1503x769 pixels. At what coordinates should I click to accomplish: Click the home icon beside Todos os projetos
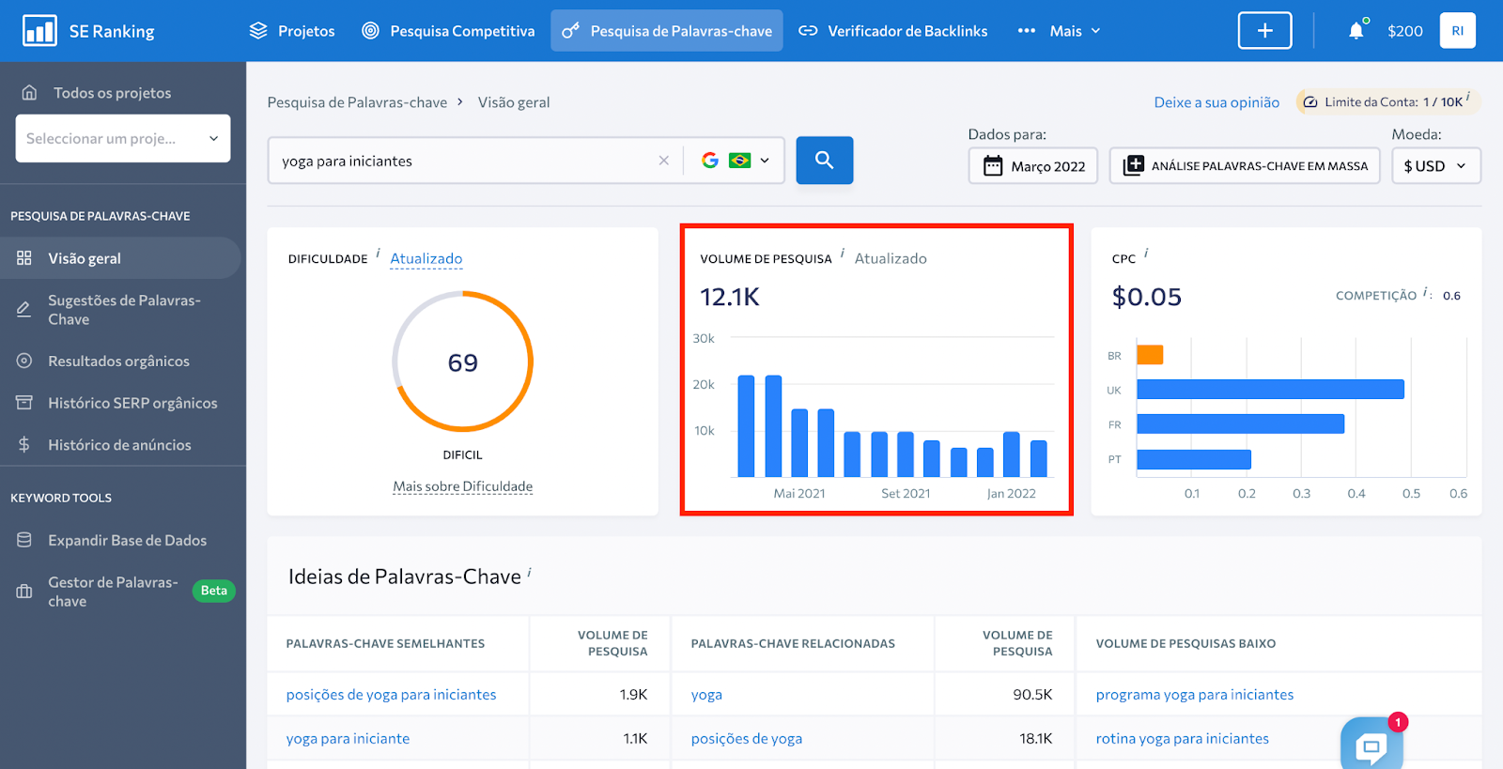29,92
